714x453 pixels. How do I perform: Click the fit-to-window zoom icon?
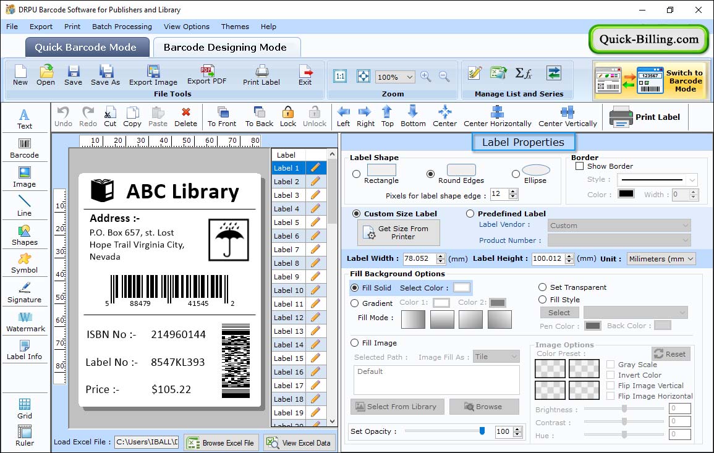pyautogui.click(x=363, y=76)
